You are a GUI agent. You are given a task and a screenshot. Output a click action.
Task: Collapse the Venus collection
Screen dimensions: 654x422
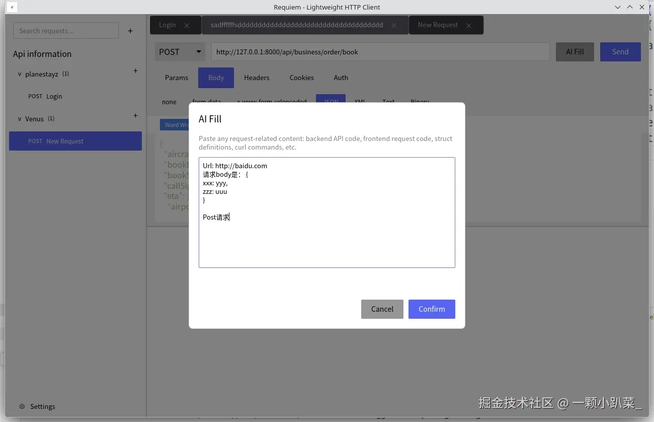(x=20, y=119)
